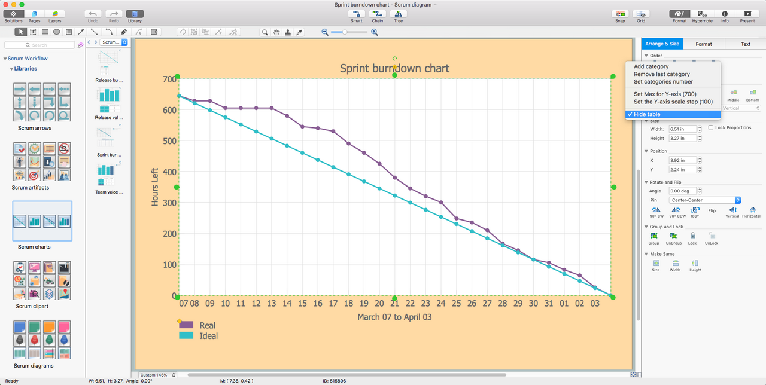Open the Pin Center-Center dropdown

[705, 200]
